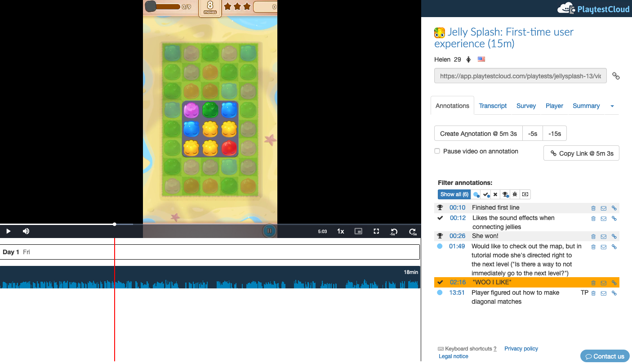Image resolution: width=632 pixels, height=364 pixels.
Task: Play the playtest video
Action: (x=8, y=231)
